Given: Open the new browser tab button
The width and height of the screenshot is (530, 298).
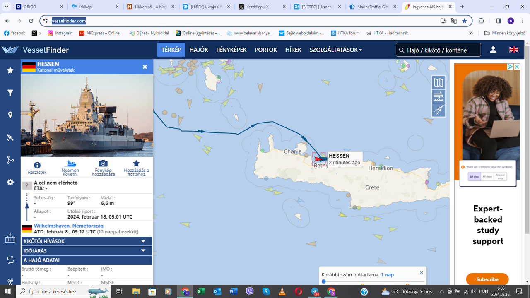Looking at the screenshot, I should (462, 7).
